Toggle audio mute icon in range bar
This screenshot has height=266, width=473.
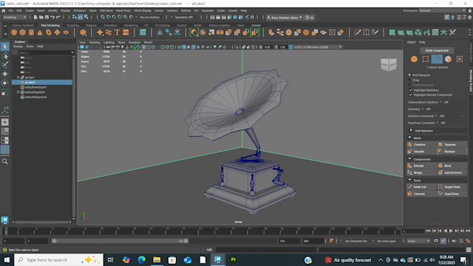[454, 241]
